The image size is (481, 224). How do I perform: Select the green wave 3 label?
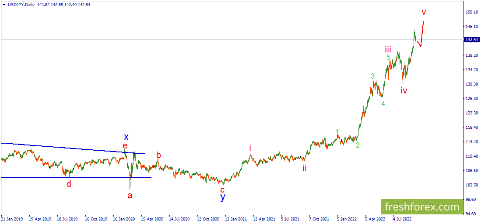372,76
